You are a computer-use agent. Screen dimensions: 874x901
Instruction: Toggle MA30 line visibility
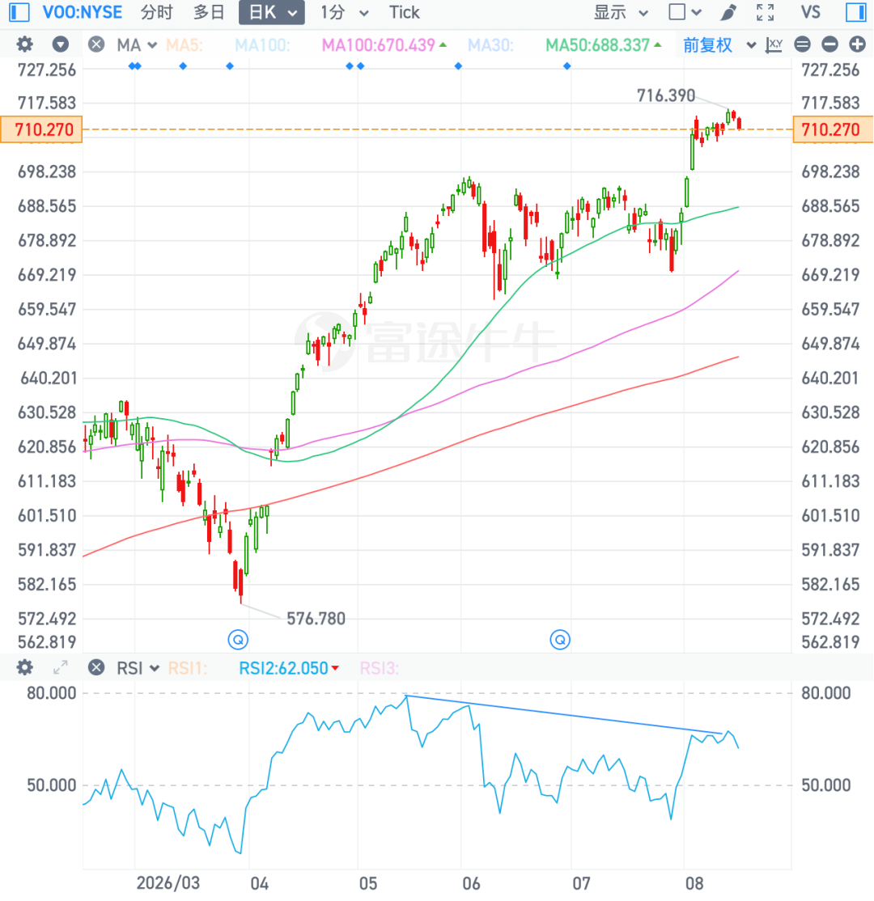[x=490, y=44]
